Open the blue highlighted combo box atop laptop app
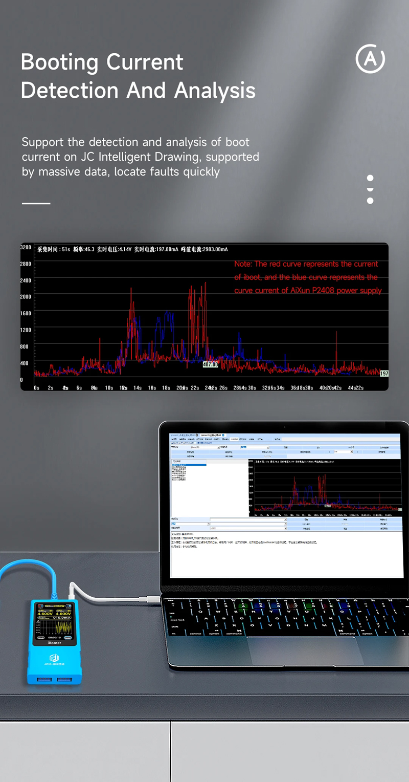This screenshot has height=782, width=409. pyautogui.click(x=255, y=447)
